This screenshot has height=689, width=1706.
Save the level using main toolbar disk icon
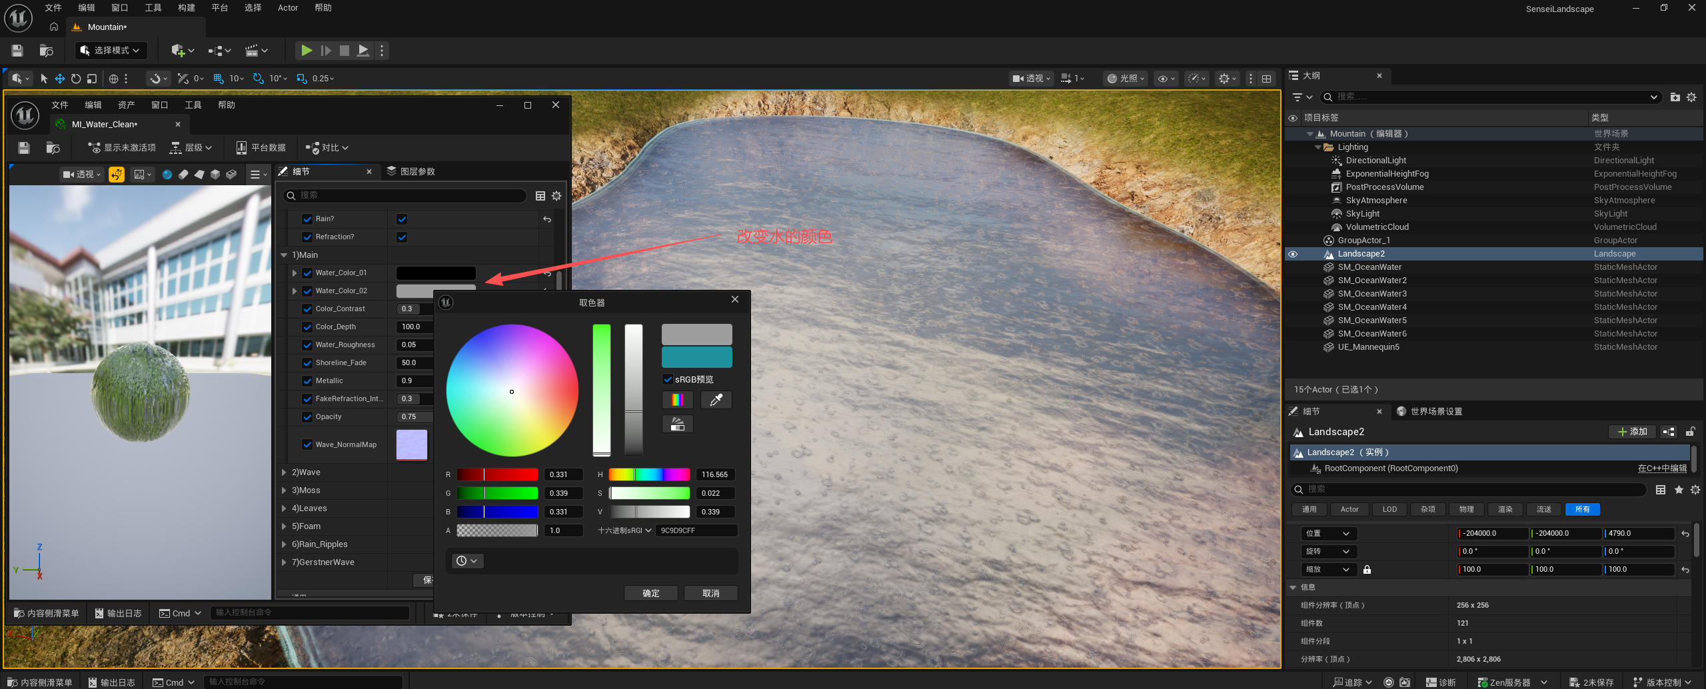[17, 51]
